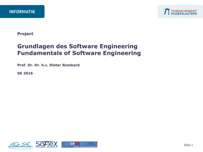This screenshot has height=152, width=203.
Task: Click the INFORMATIK banner label
Action: pyautogui.click(x=22, y=12)
